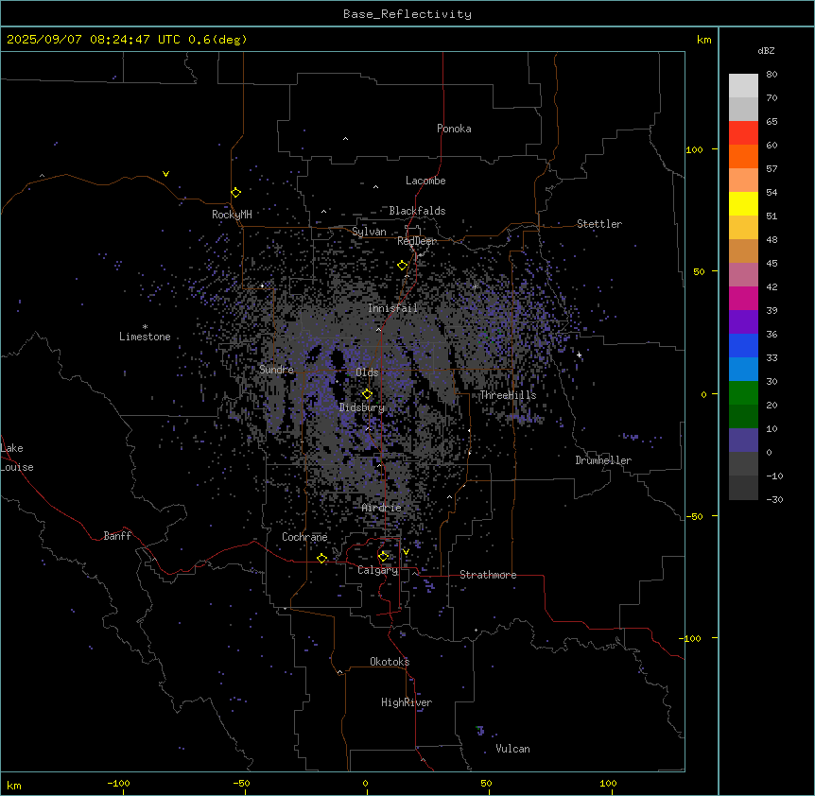Image resolution: width=815 pixels, height=796 pixels.
Task: Click the Vulcan city label
Action: (x=513, y=749)
